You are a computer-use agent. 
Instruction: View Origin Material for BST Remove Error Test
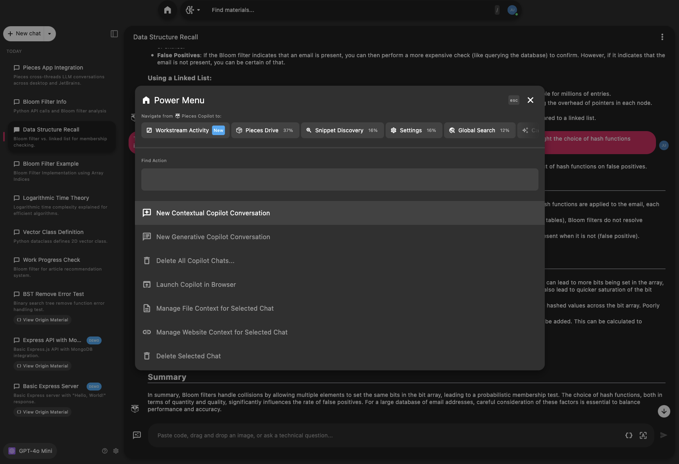coord(42,320)
